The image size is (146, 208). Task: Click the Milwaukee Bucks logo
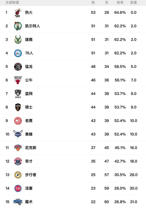pos(18,40)
